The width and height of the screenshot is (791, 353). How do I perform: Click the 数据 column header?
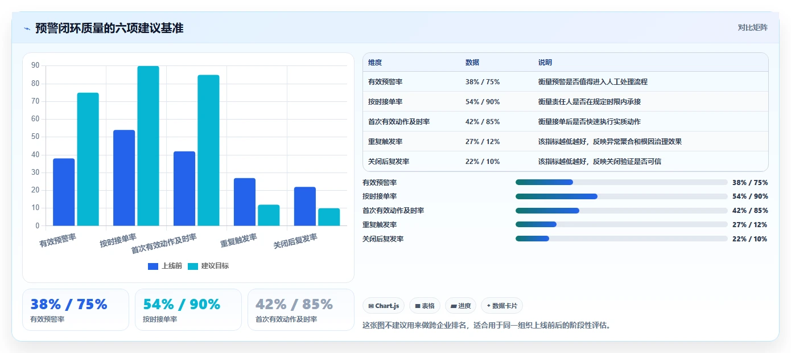pos(472,62)
